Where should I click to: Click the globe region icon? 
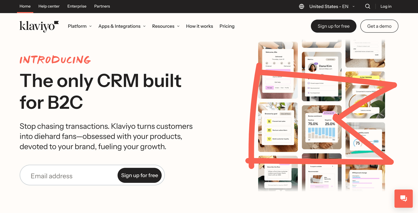pyautogui.click(x=301, y=7)
